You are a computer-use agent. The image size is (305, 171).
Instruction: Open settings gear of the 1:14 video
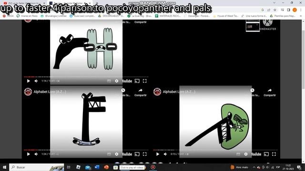[x=116, y=81]
